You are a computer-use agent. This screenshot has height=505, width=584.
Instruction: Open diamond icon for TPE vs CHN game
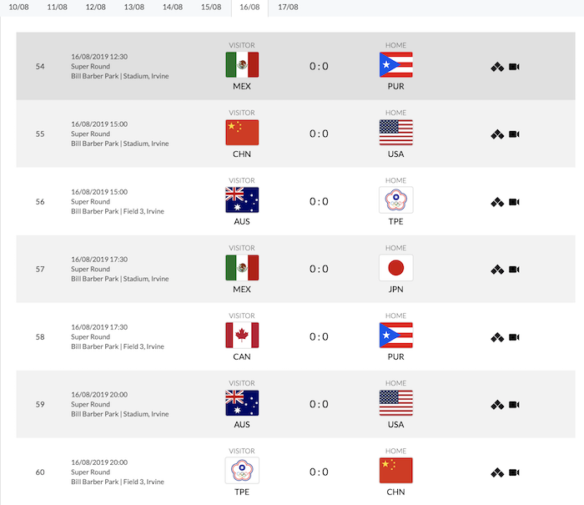tap(497, 473)
